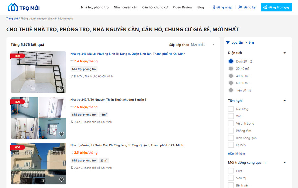The width and height of the screenshot is (298, 188).
Task: Click the Đăng ký user-plus icon
Action: 240,7
